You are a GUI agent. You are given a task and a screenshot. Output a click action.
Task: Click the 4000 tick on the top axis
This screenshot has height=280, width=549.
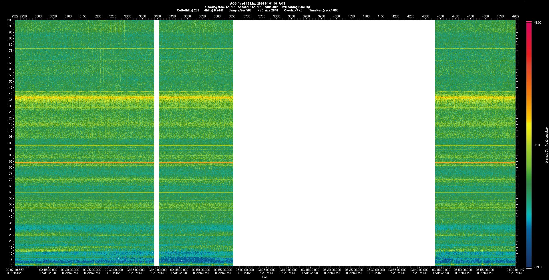(x=336, y=16)
